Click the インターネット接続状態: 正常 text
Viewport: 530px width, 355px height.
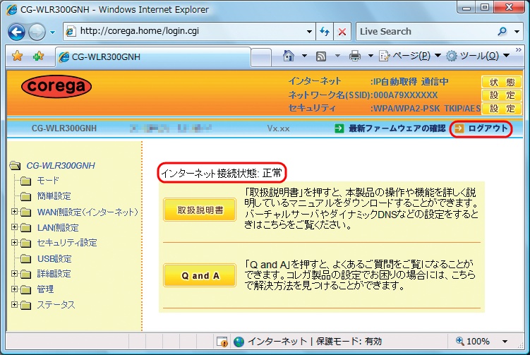[x=222, y=173]
